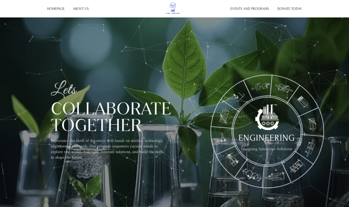Go to the Homepage nav link
Screen dimensions: 349x207
56,9
